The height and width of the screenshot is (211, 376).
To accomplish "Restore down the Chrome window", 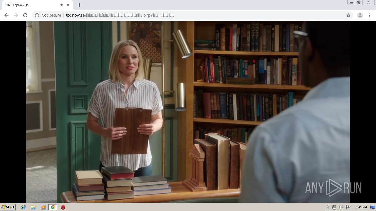I will (359, 3).
